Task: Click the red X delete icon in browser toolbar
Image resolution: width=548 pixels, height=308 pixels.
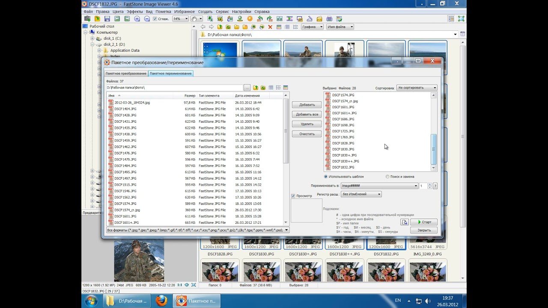Action: [x=270, y=27]
